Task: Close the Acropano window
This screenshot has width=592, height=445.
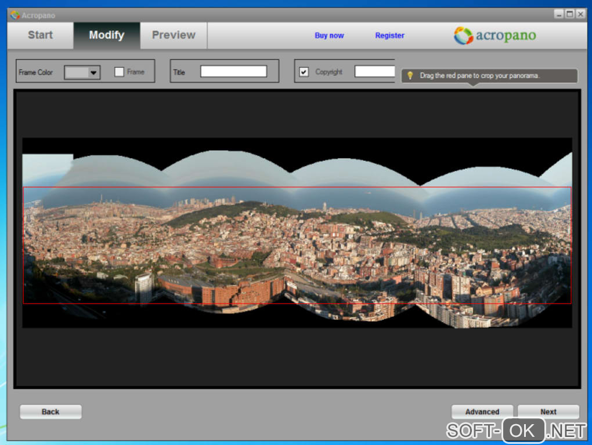Action: [x=579, y=14]
